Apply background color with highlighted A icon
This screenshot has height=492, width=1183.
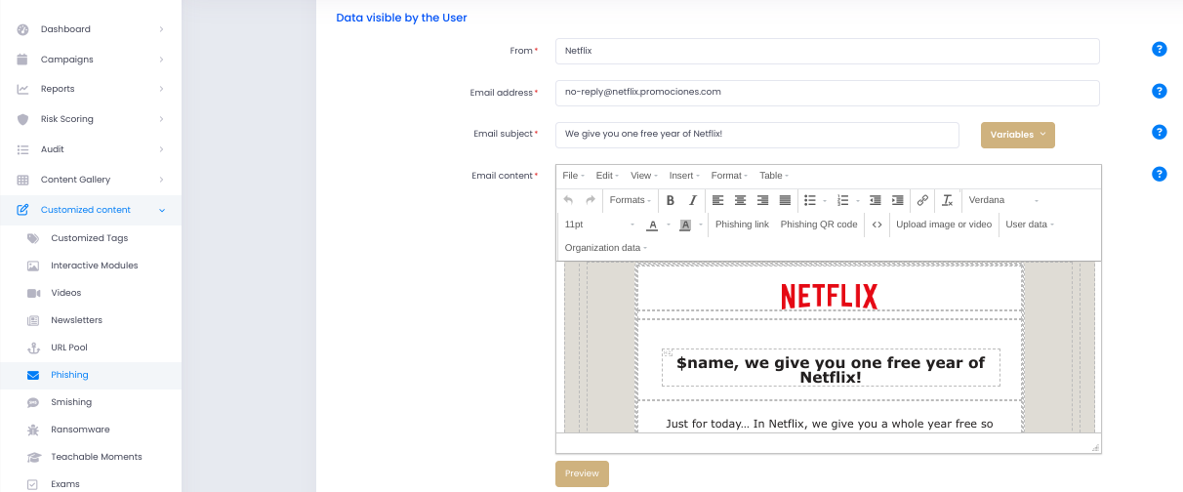685,225
